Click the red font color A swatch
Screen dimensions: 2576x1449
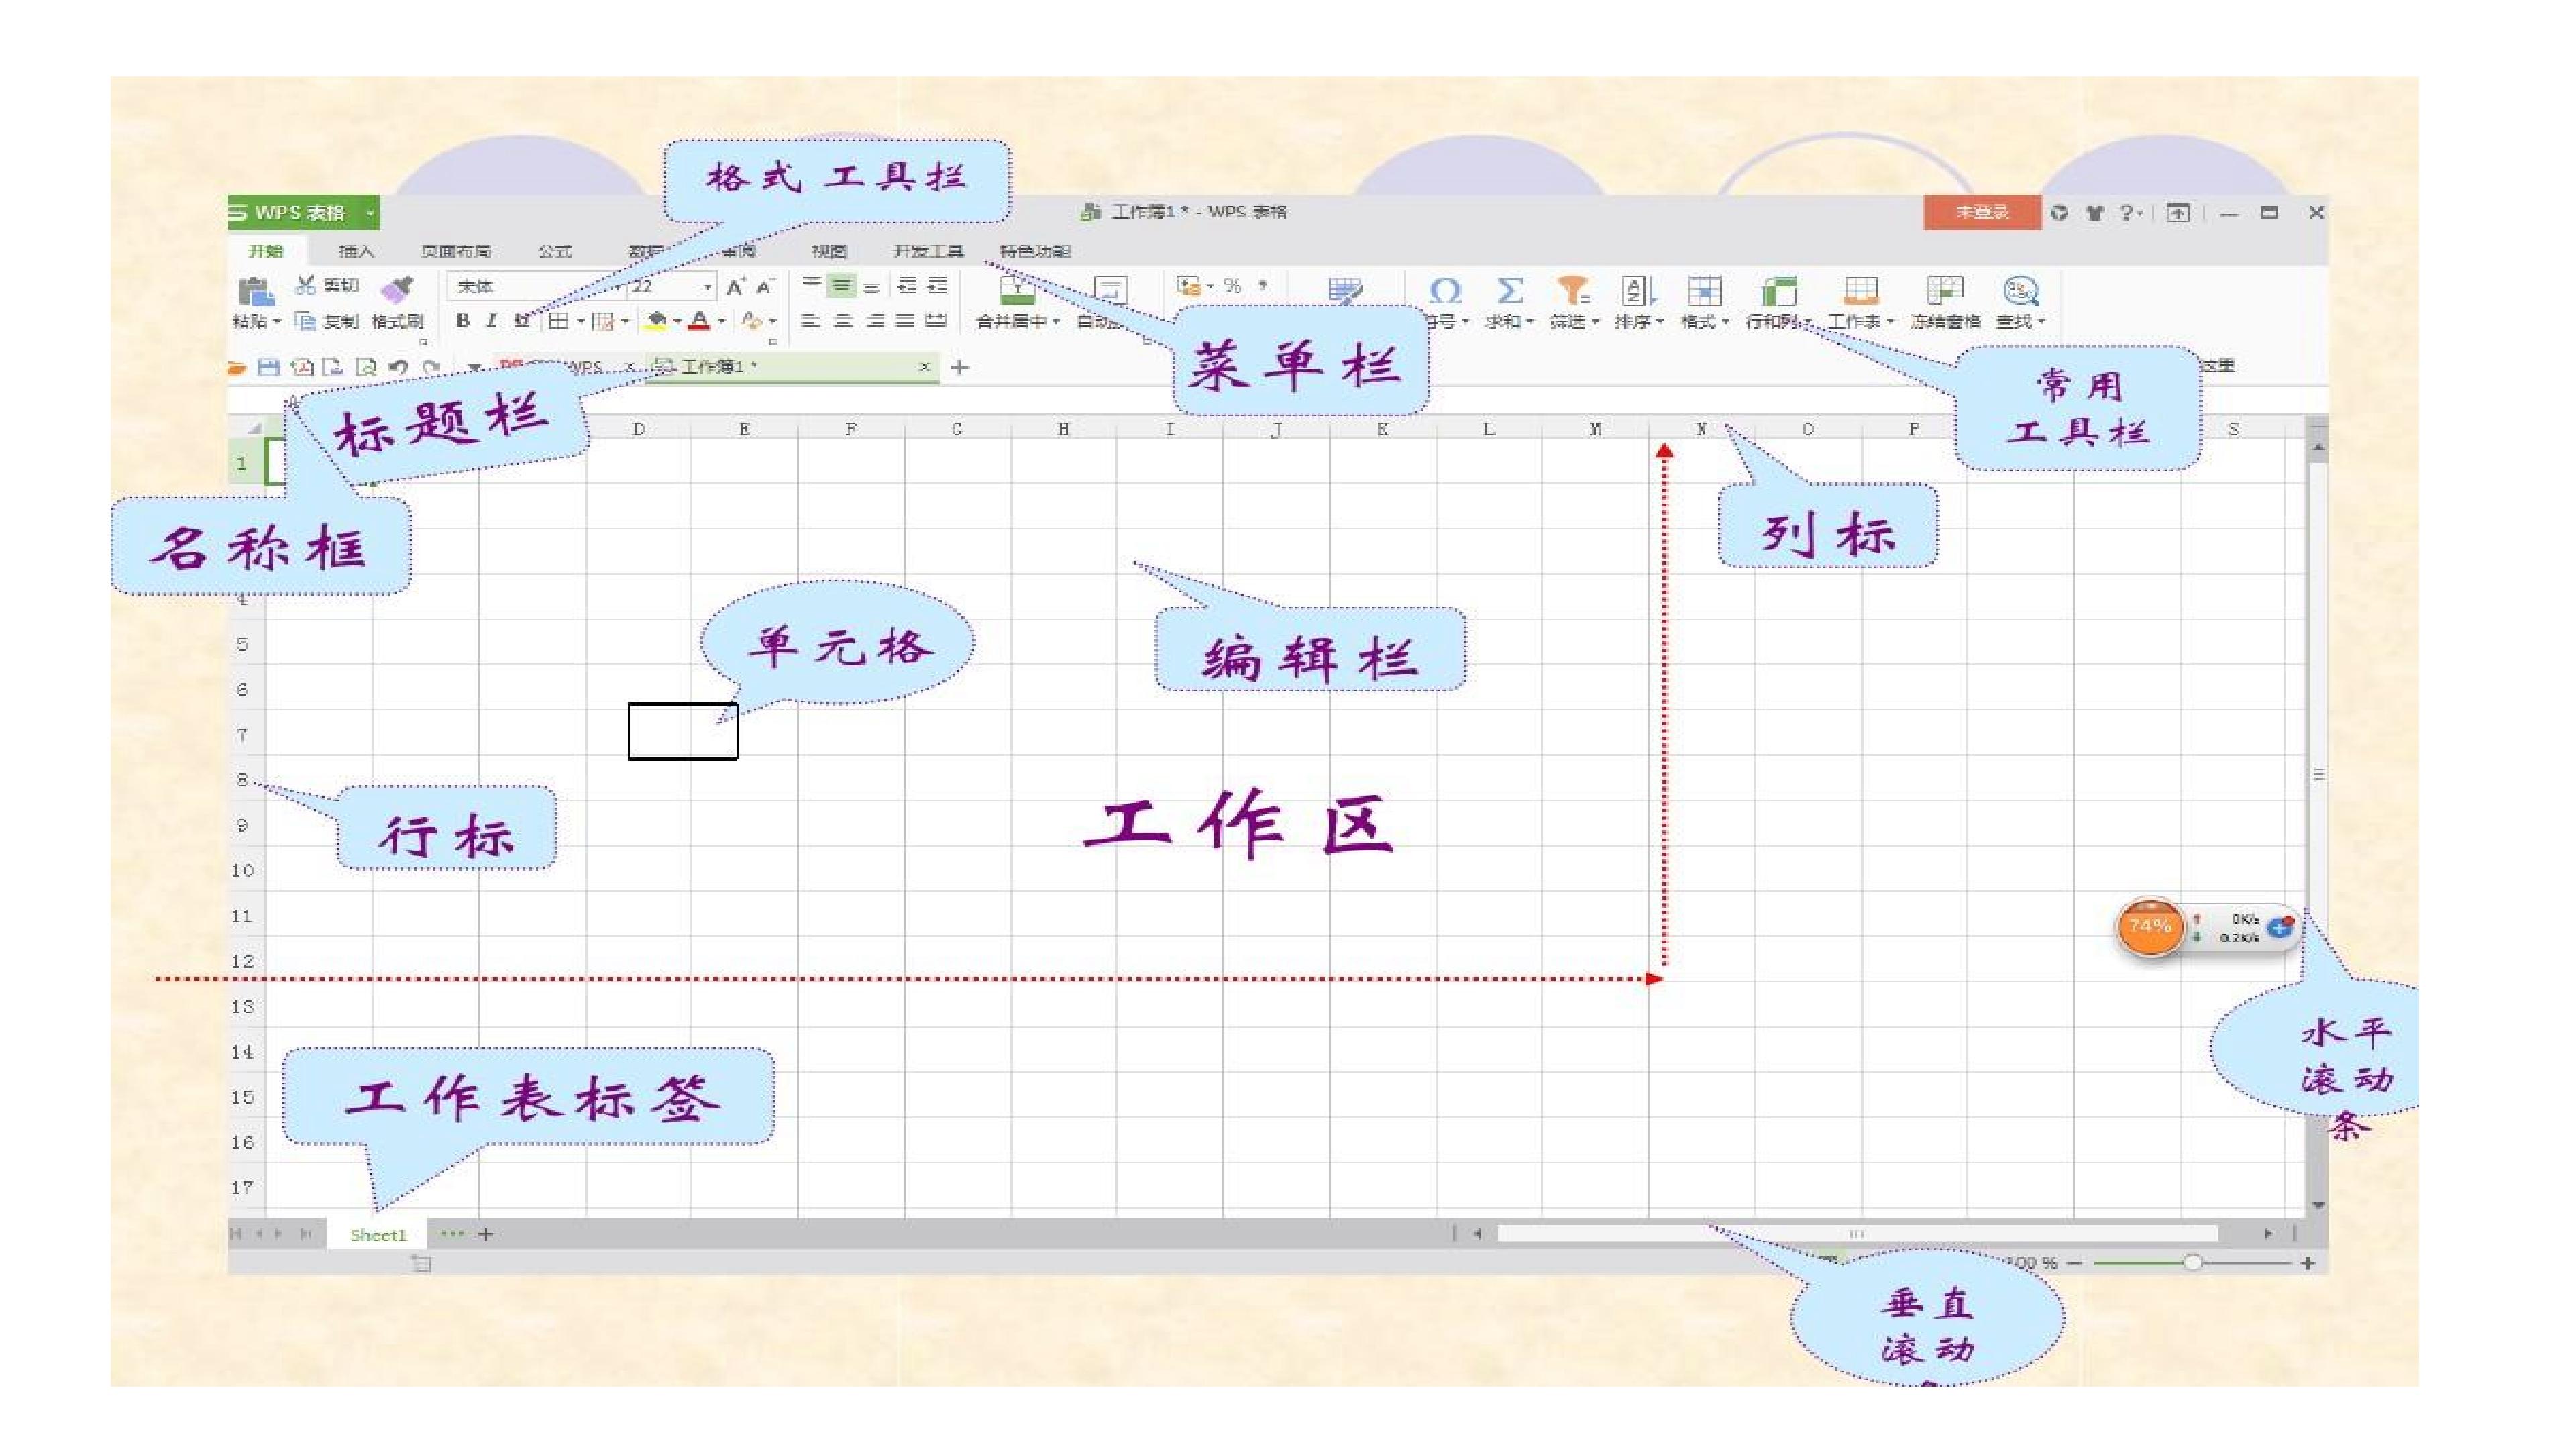tap(700, 321)
